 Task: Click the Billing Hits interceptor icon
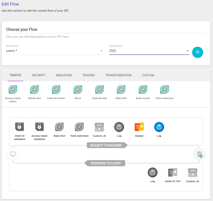tap(34, 90)
